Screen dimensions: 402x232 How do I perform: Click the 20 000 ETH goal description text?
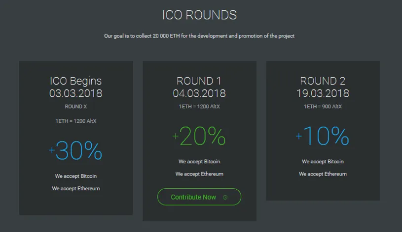coord(199,36)
